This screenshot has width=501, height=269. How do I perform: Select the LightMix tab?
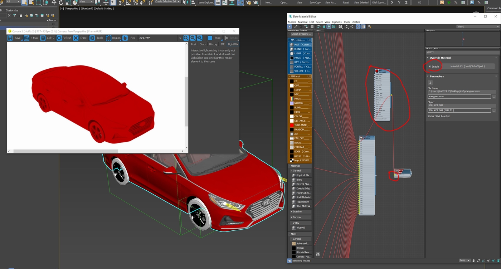pos(233,44)
